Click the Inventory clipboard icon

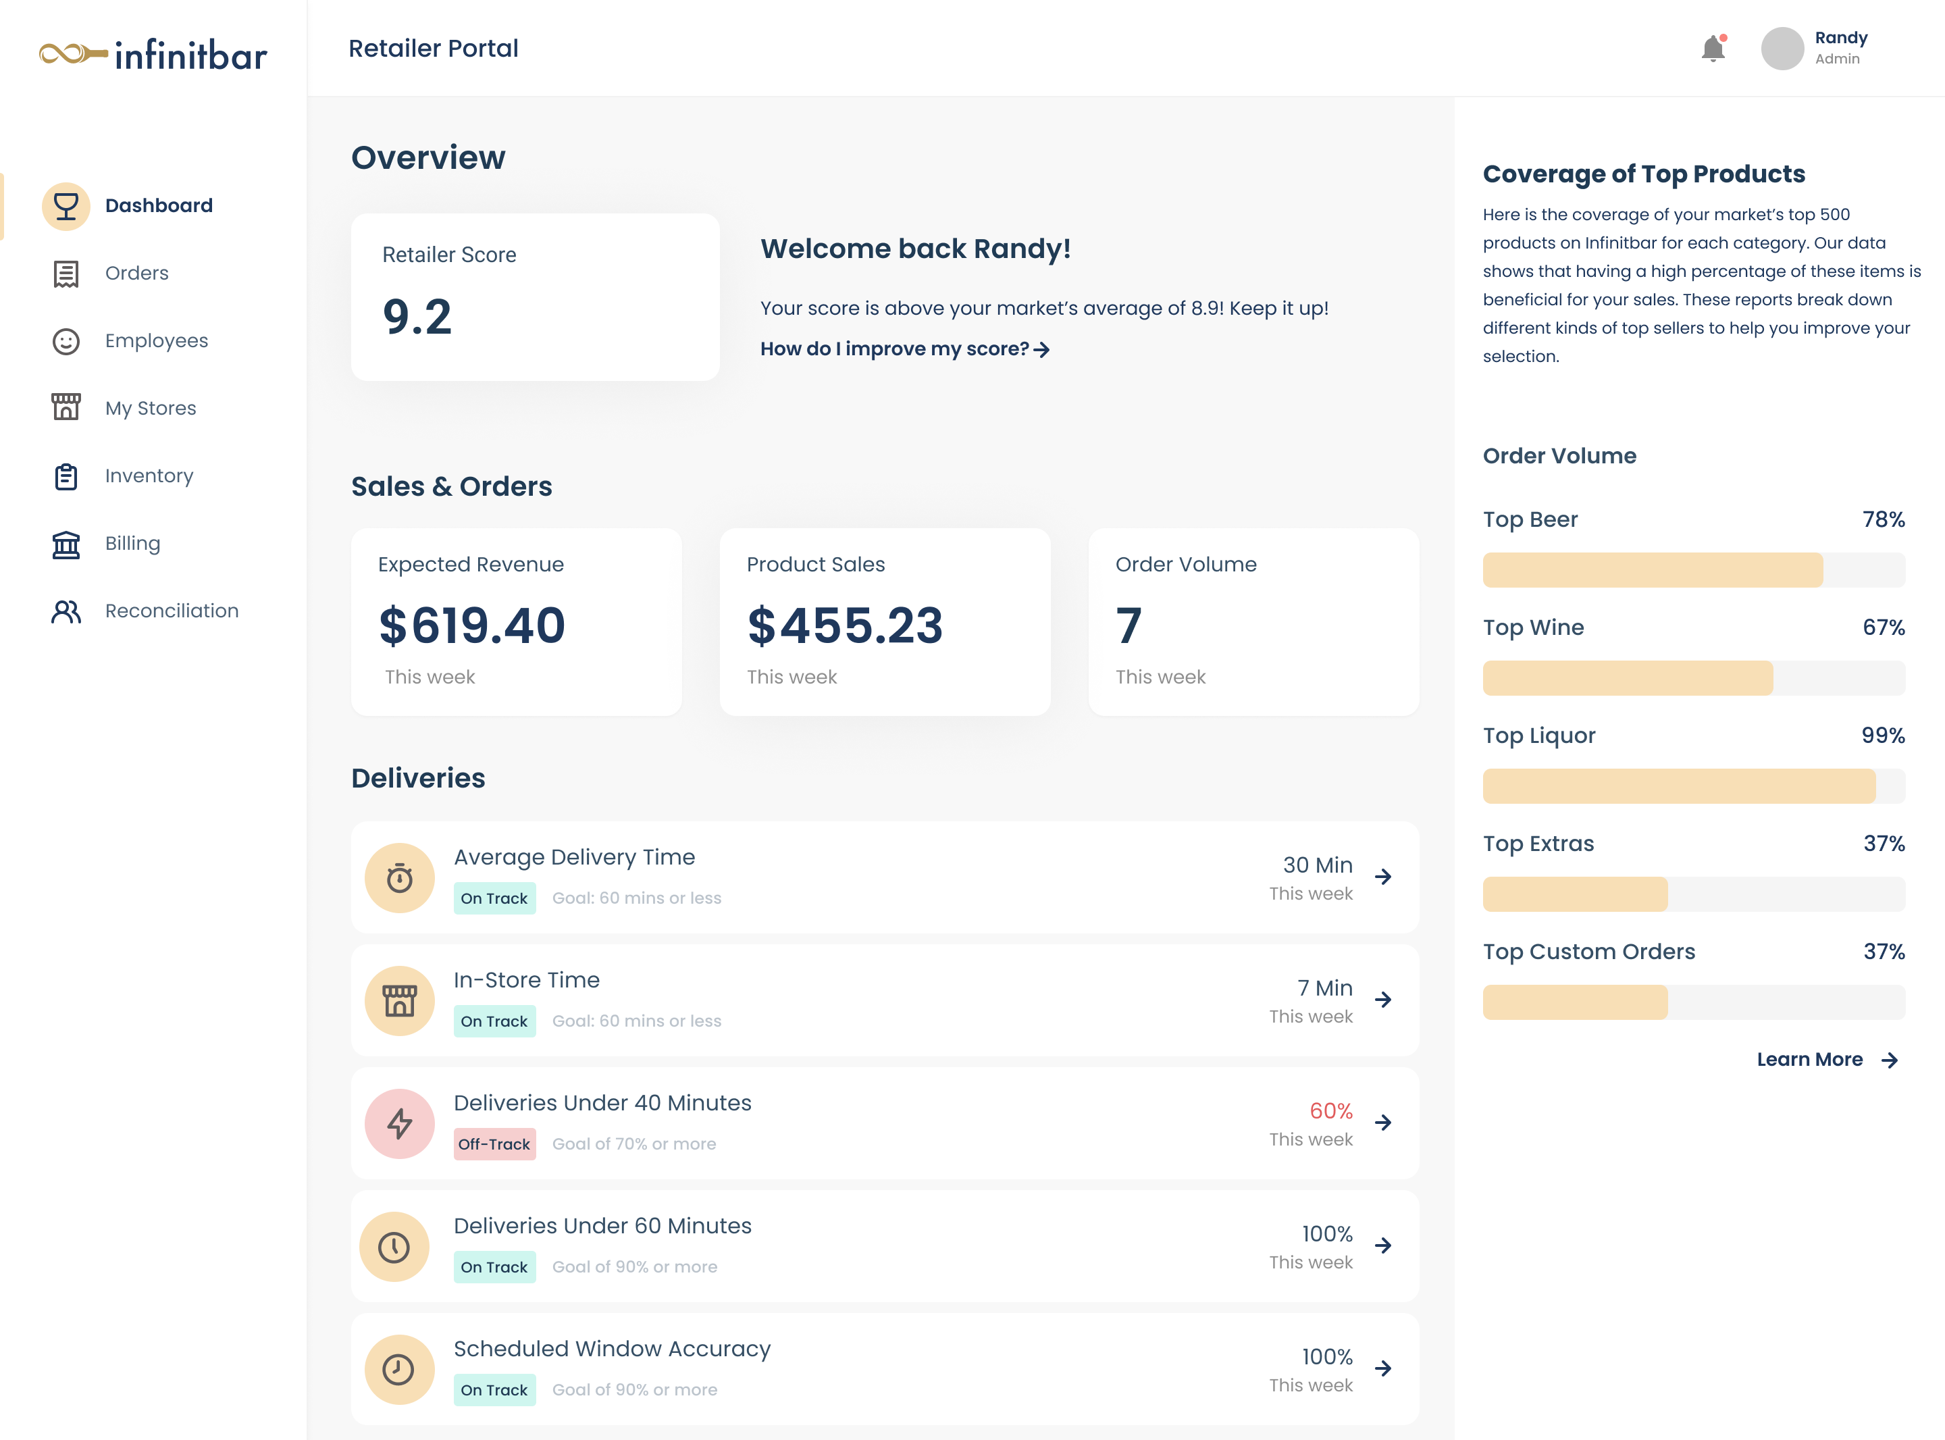(x=66, y=476)
